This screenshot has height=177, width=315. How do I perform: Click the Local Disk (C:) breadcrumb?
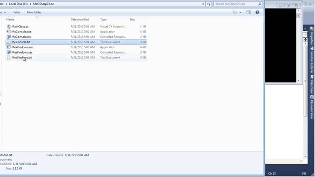[18, 4]
